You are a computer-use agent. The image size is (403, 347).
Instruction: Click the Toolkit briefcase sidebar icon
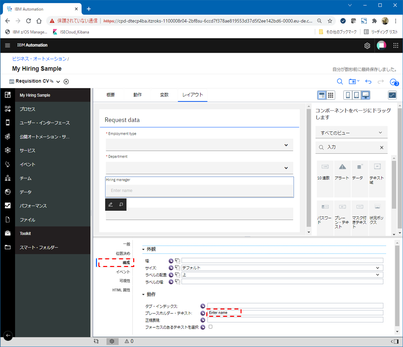point(8,233)
